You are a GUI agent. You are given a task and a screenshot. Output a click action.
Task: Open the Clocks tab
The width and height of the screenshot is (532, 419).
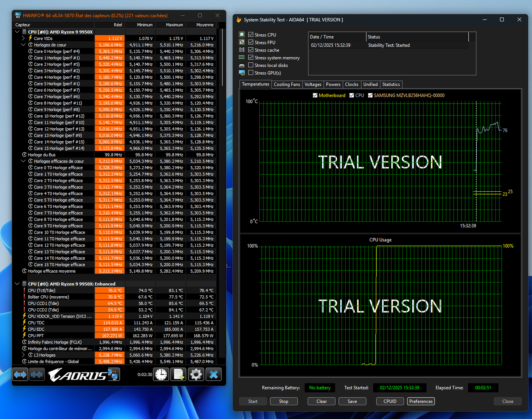click(x=352, y=85)
